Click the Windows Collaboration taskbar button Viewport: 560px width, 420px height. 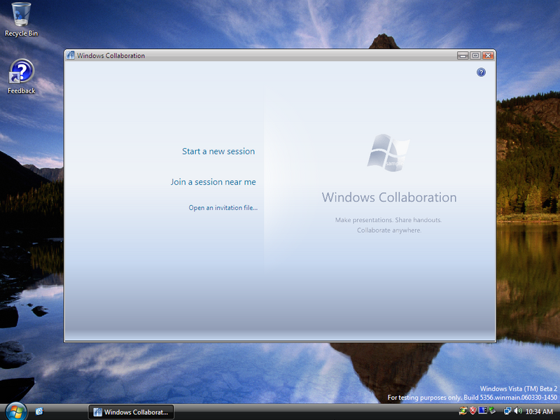coord(131,412)
